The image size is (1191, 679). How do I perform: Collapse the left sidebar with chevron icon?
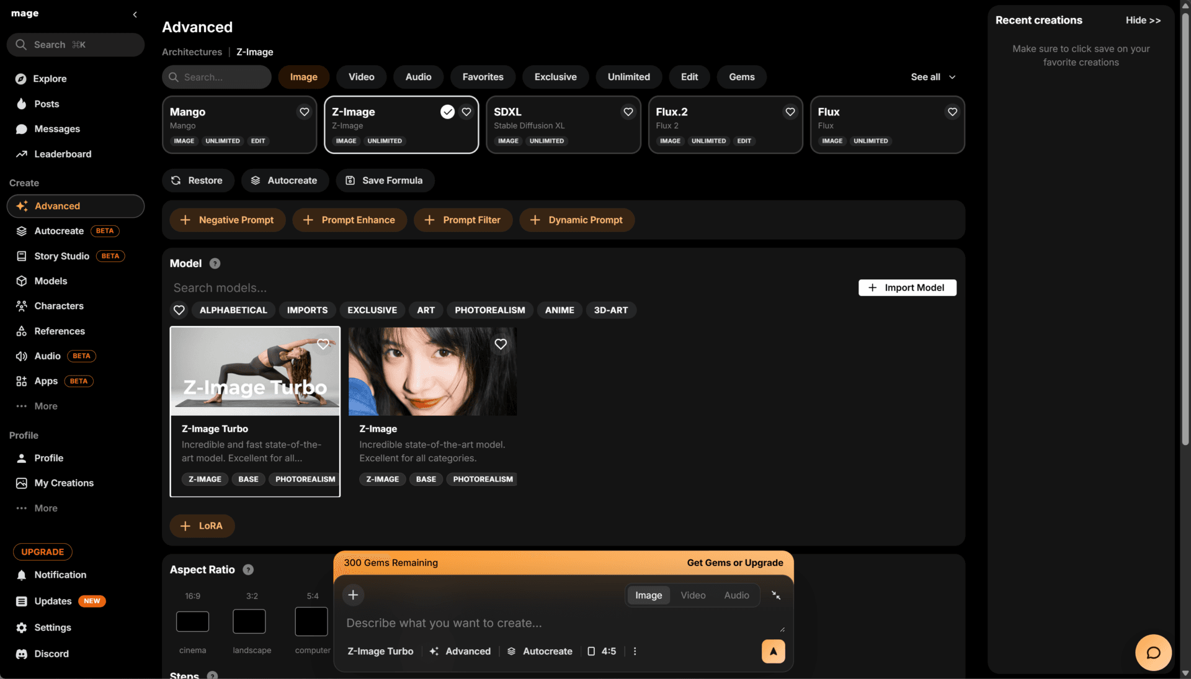[x=135, y=14]
